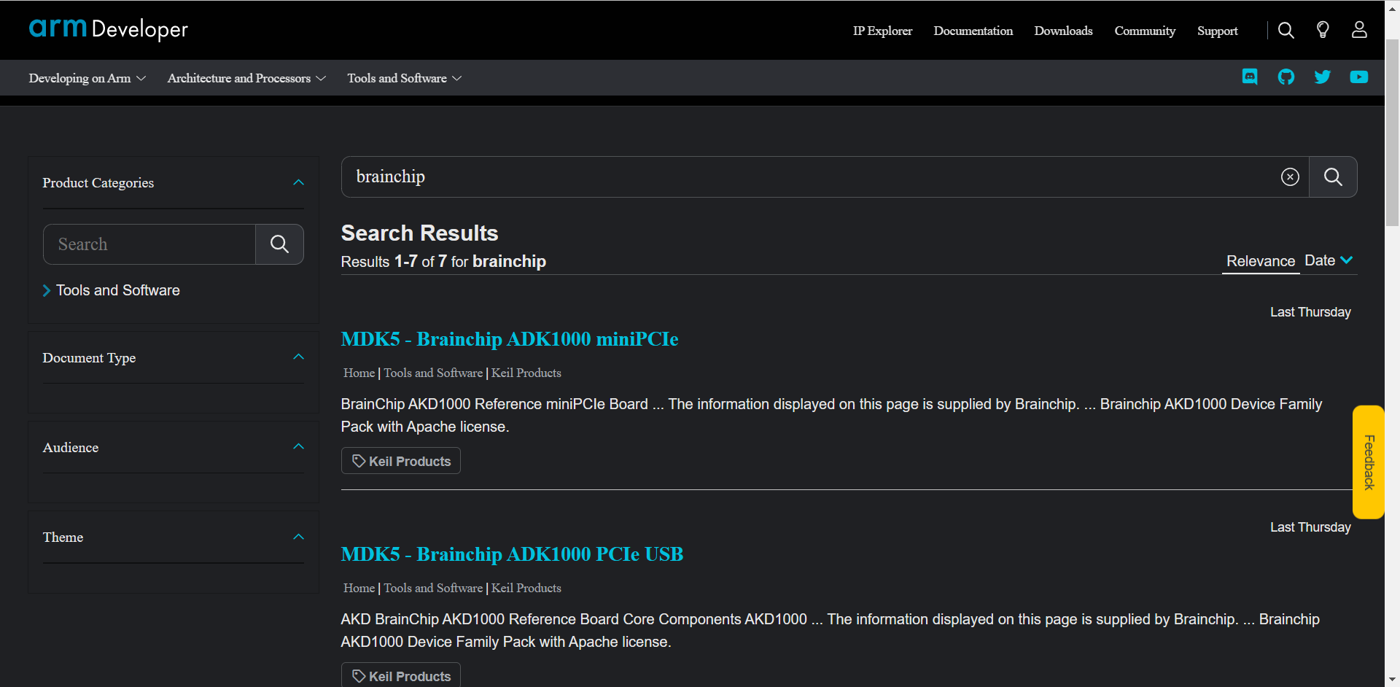Open the Twitter icon link
Screen dimensions: 1400x687
[x=1323, y=77]
